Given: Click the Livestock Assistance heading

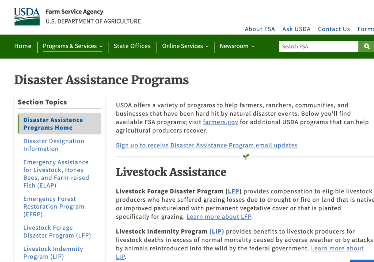Looking at the screenshot, I should click(x=171, y=172).
